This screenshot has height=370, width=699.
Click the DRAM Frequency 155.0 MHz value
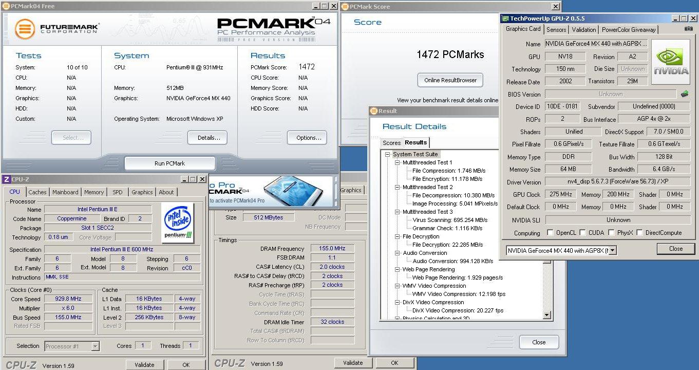333,249
